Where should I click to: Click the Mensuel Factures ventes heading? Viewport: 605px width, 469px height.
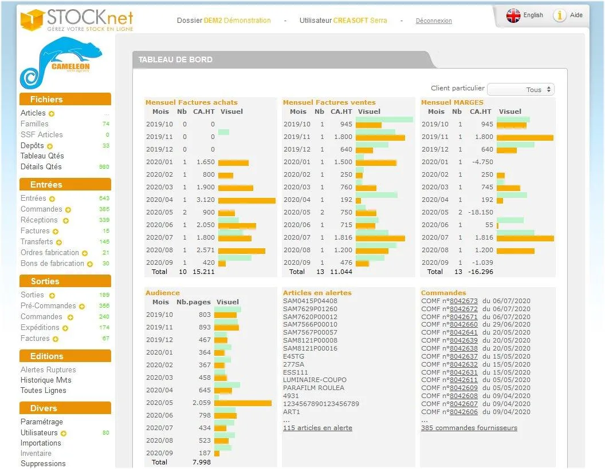click(329, 102)
